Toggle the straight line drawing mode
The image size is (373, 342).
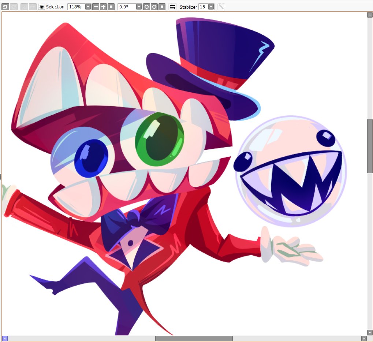(221, 7)
